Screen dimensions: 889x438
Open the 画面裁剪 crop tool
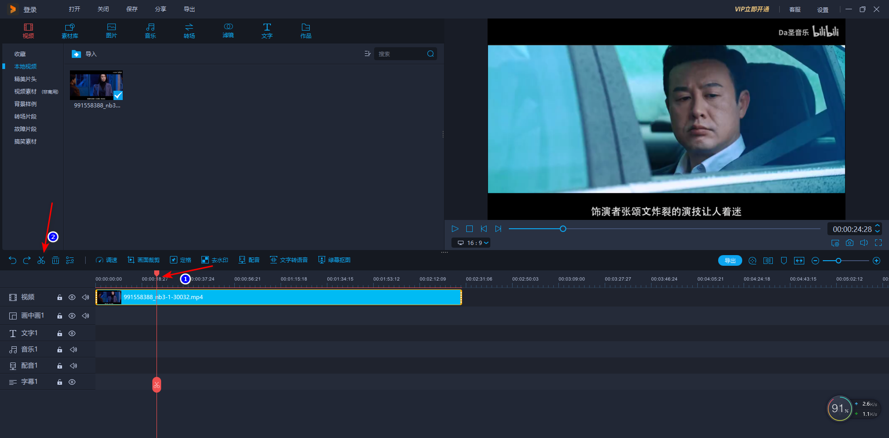(x=144, y=260)
